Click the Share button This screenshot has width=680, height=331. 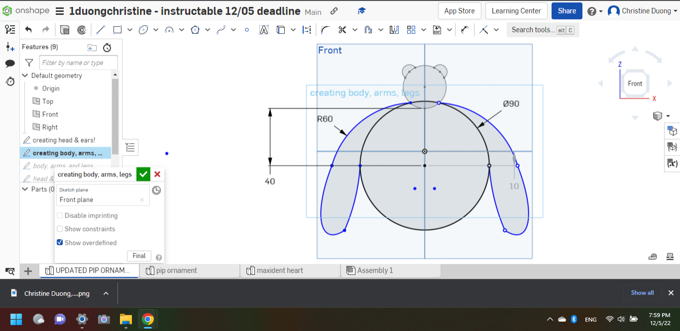pos(567,11)
